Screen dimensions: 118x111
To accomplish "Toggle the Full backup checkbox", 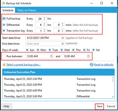I will tap(4, 18).
